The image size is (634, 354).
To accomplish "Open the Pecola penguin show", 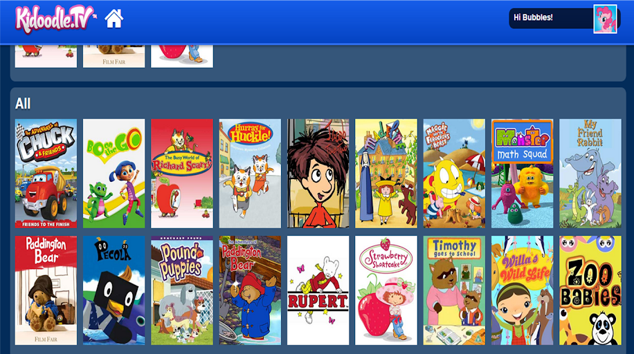I will click(x=114, y=290).
